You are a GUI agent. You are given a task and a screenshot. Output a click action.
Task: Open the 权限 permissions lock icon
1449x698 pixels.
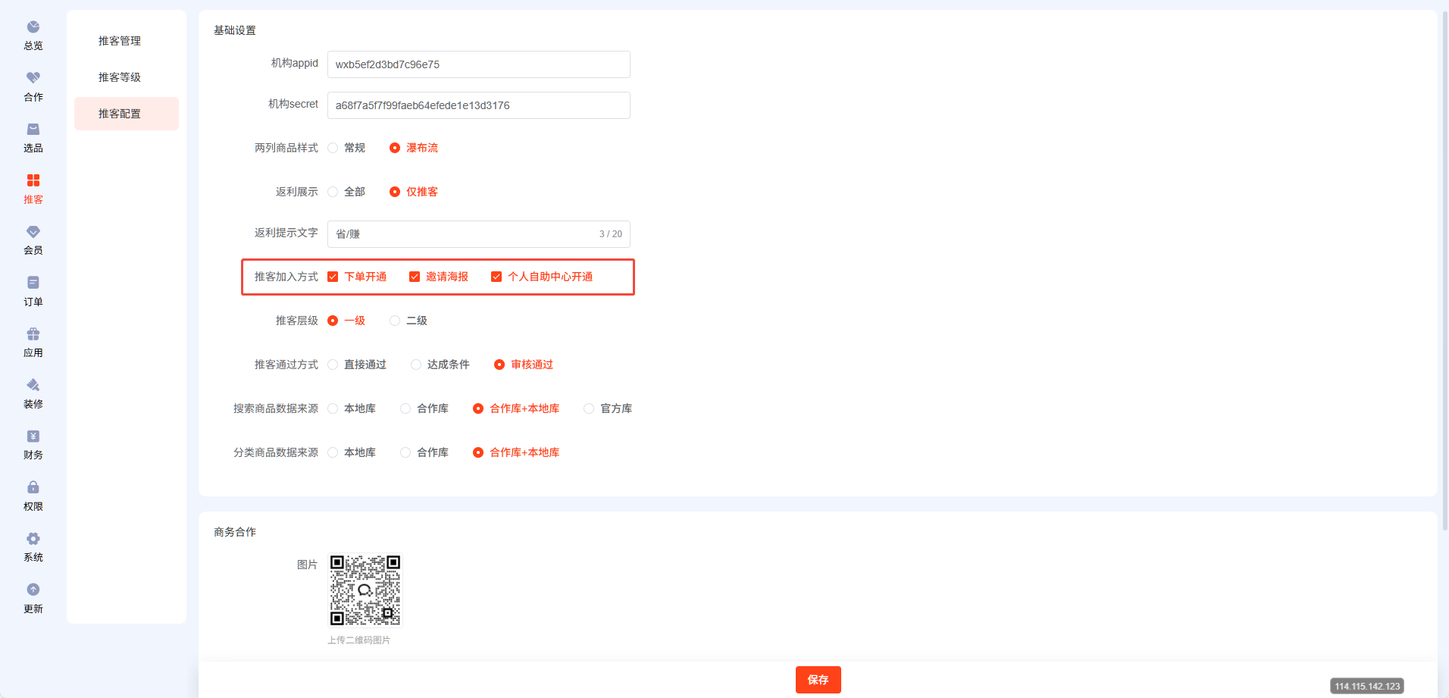coord(33,487)
